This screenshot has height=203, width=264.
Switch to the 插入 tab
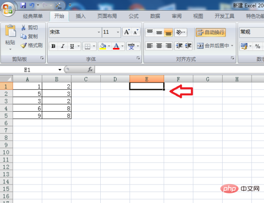[81, 16]
